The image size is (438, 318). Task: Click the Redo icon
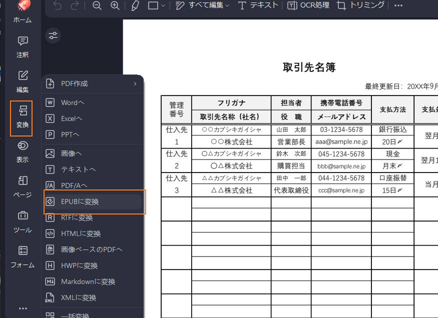(74, 6)
